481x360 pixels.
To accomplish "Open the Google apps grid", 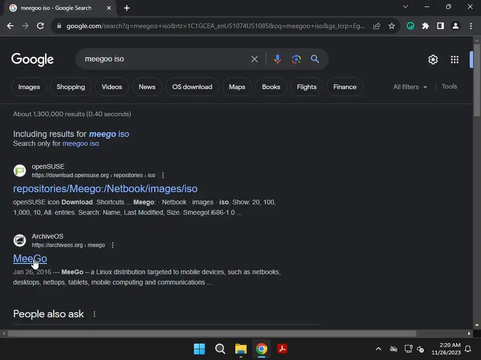I will (455, 60).
